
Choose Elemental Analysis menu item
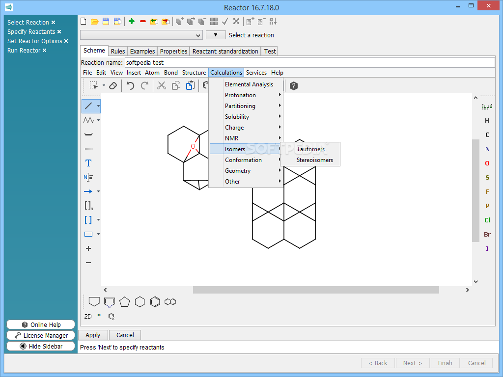[246, 84]
